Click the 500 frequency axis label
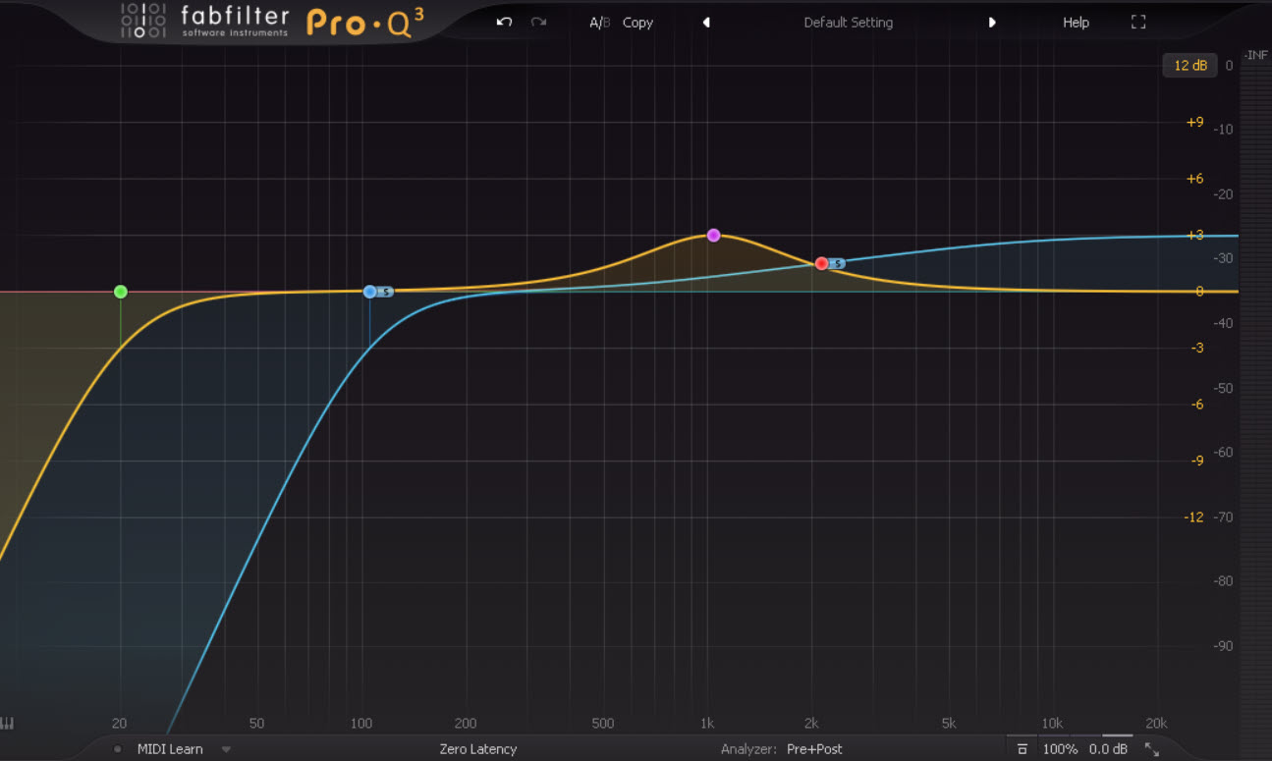 click(602, 724)
